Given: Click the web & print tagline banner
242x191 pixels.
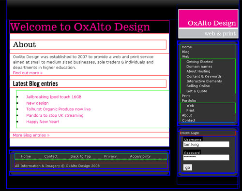Looking at the screenshot, I should pyautogui.click(x=208, y=33).
